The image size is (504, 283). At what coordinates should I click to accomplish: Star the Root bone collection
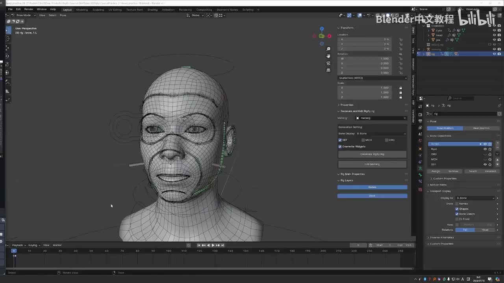(490, 149)
